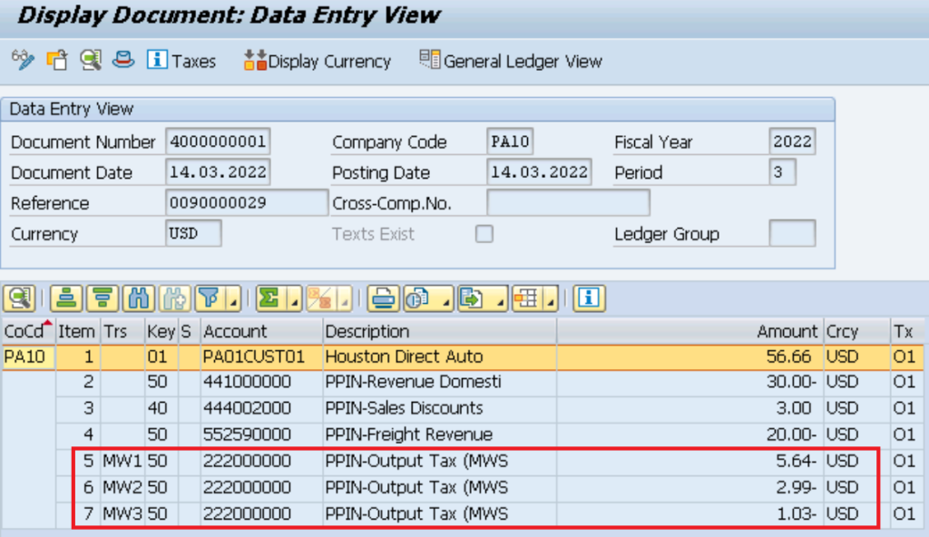The height and width of the screenshot is (537, 929).
Task: Click the Display Currency button
Action: 318,61
